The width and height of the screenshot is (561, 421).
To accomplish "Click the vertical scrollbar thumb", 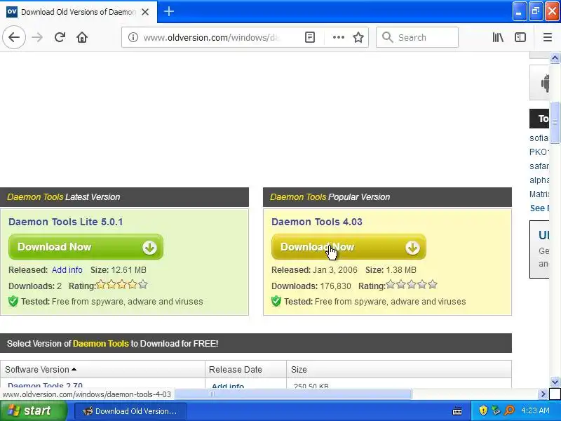I will 555,121.
